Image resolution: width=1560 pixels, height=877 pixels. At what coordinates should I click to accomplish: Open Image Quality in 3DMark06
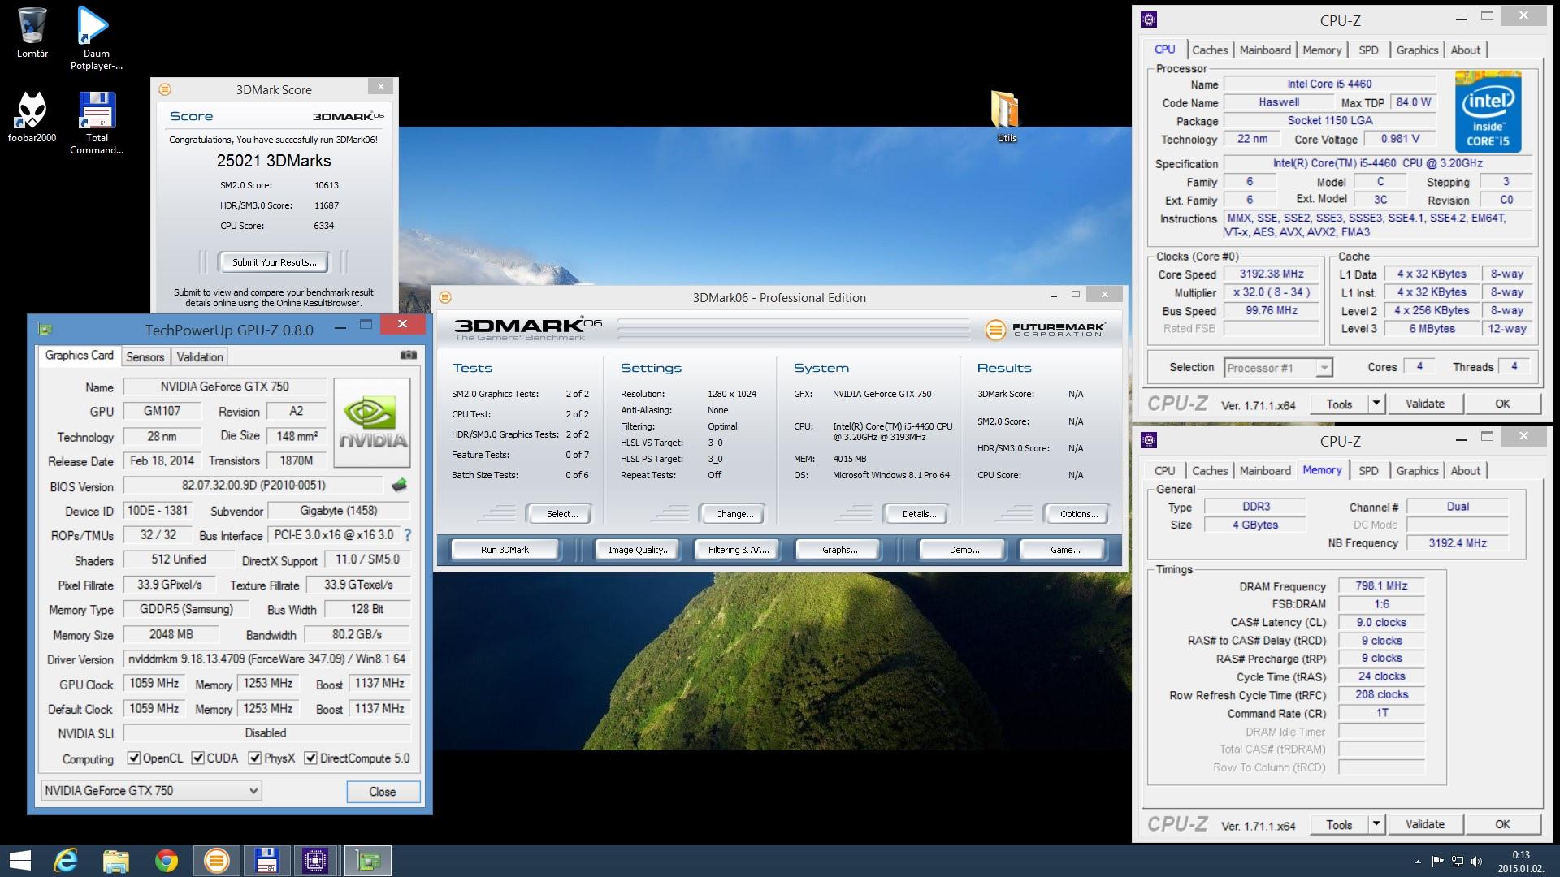(639, 550)
